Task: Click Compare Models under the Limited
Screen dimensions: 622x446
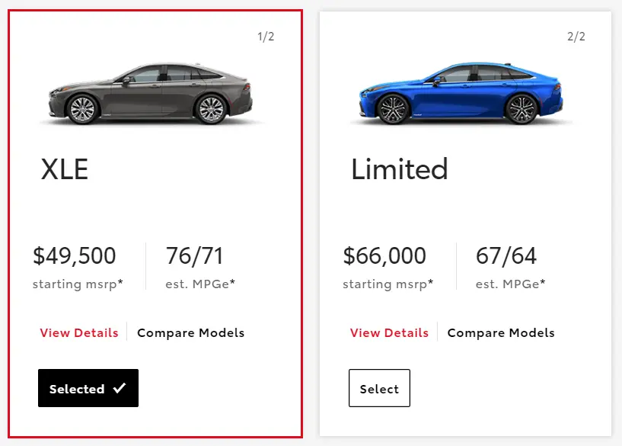Action: click(501, 333)
